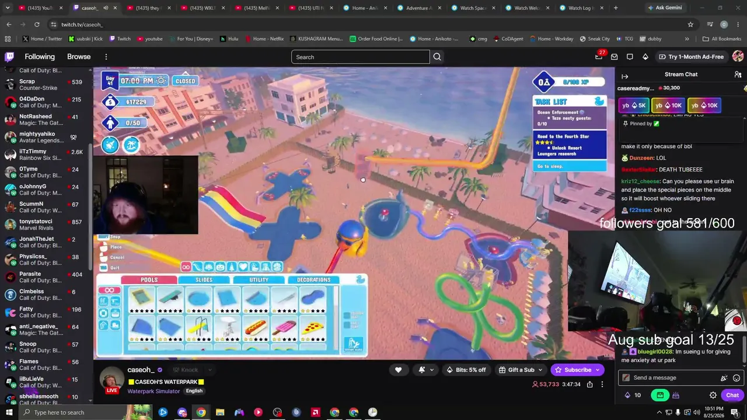747x420 pixels.
Task: Mute the caseoh_ tab audio speaker icon
Action: click(x=106, y=8)
